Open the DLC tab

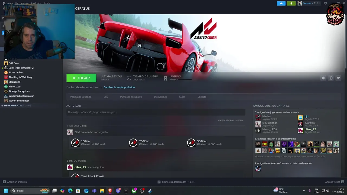click(106, 97)
